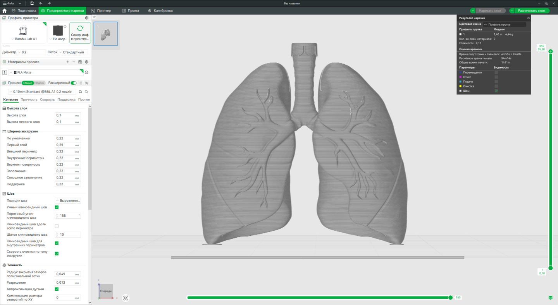Uncheck Умный клиновидный шов checkbox
The image size is (558, 305).
[57, 207]
